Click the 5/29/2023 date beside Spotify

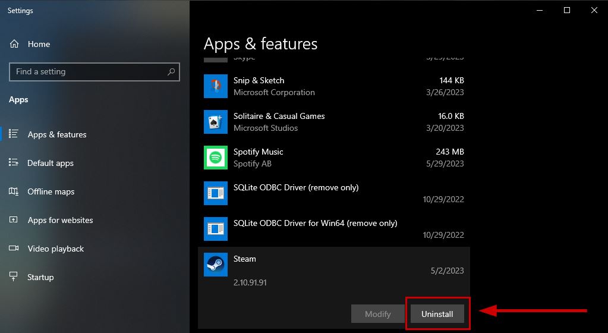coord(445,164)
